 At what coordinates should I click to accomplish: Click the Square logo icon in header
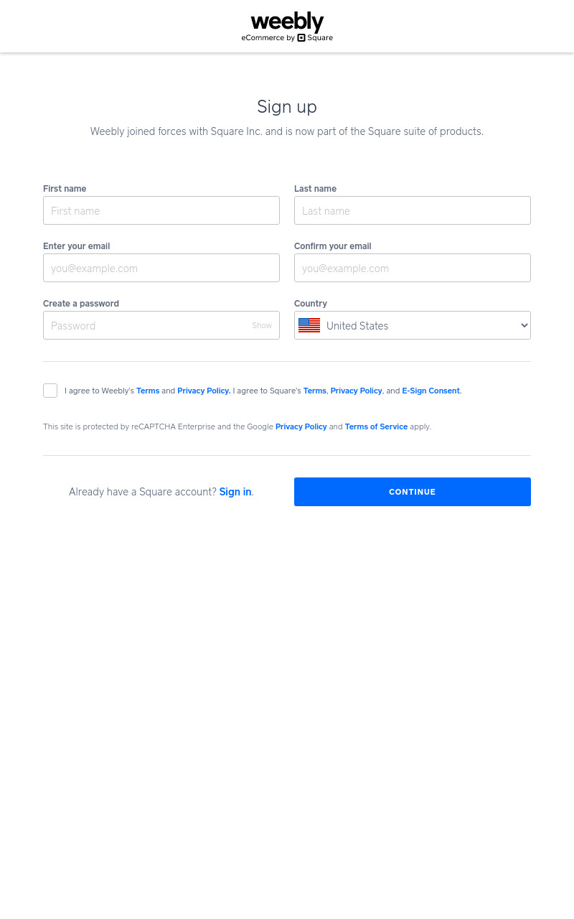[301, 38]
